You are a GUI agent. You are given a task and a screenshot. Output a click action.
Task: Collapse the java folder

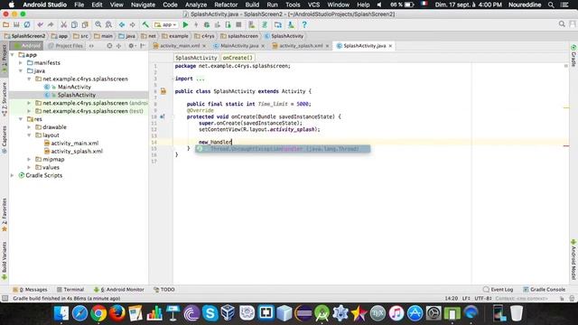[x=21, y=70]
